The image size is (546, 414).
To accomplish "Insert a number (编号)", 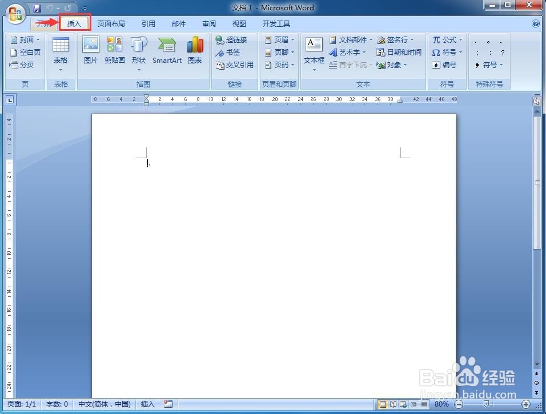I will tap(444, 65).
